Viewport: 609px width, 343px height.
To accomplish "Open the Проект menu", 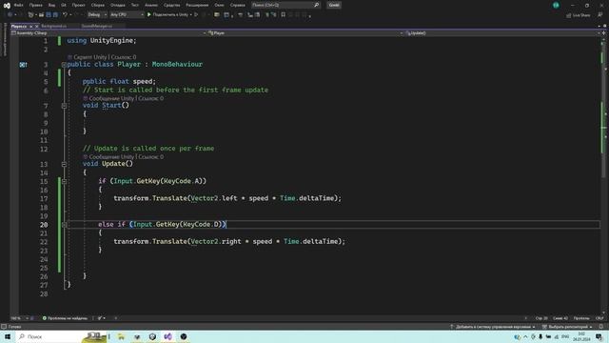I will tap(78, 5).
